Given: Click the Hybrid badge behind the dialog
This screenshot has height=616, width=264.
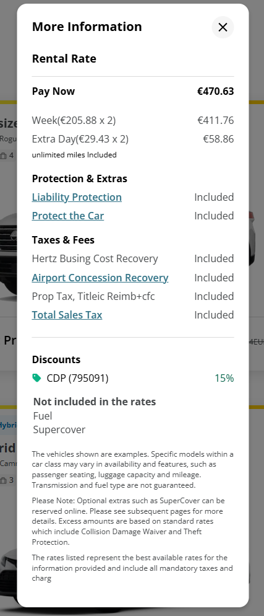Looking at the screenshot, I should [x=8, y=425].
